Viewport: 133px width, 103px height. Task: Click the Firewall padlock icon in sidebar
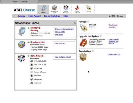[x=84, y=28]
